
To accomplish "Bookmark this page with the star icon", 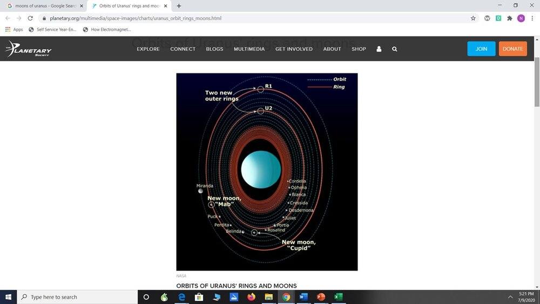I will coord(473,18).
